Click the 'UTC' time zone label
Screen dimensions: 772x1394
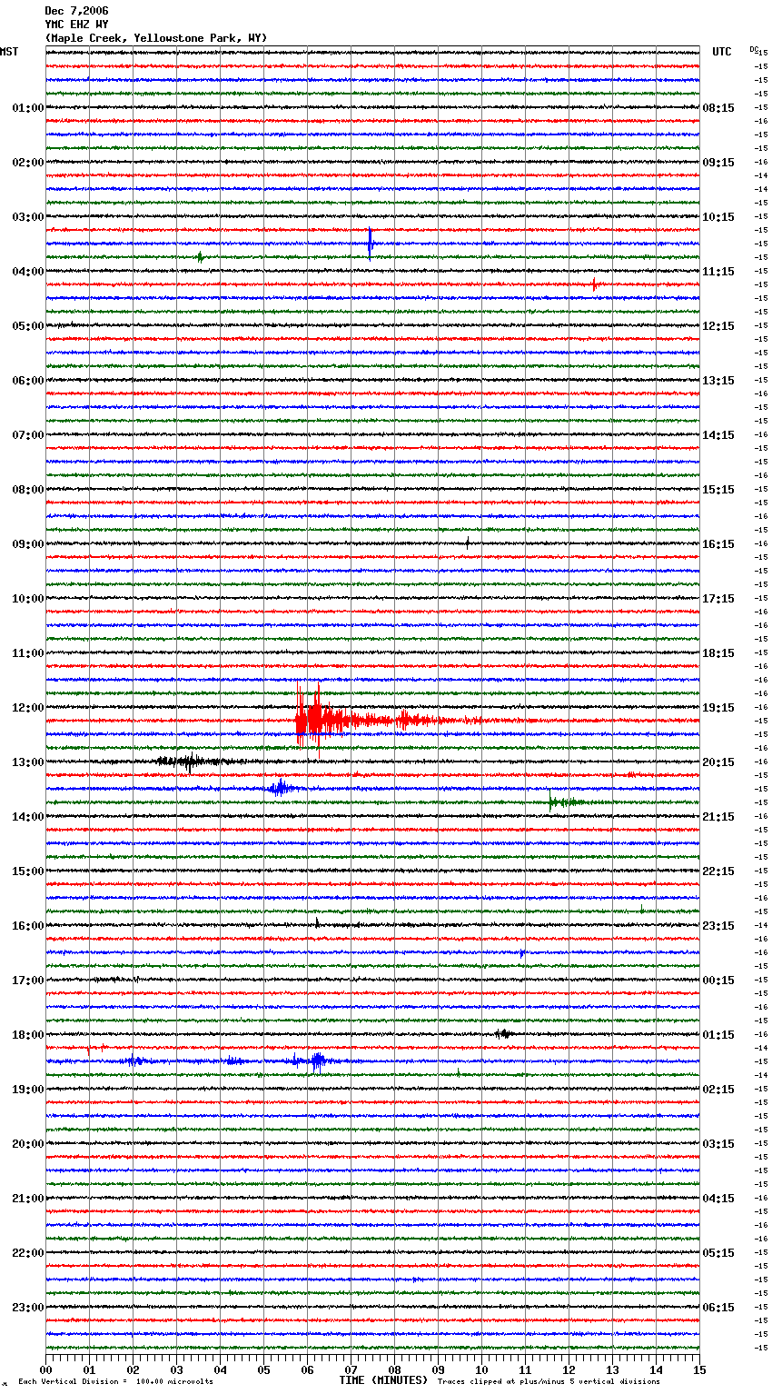tap(722, 52)
